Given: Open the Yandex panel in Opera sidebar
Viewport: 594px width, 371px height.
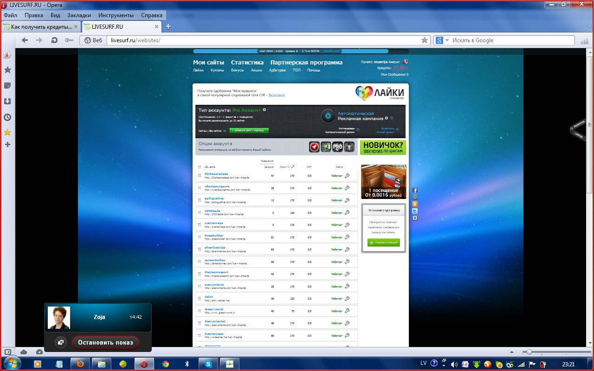Looking at the screenshot, I should (7, 54).
